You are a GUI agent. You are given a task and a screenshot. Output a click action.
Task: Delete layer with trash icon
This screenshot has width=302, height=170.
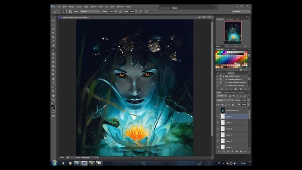[x=245, y=152]
